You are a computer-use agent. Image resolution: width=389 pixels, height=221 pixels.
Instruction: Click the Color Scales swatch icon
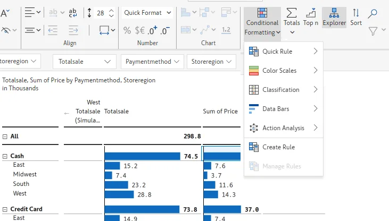click(x=253, y=71)
